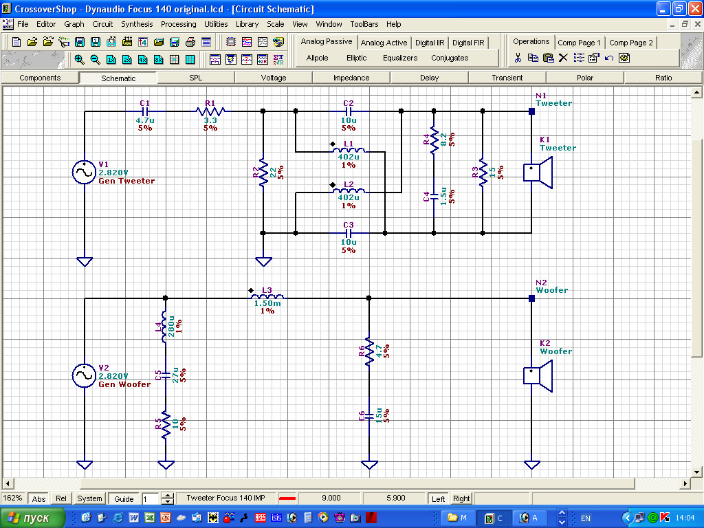The image size is (704, 528).
Task: Click the black X Delete icon
Action: [x=564, y=58]
